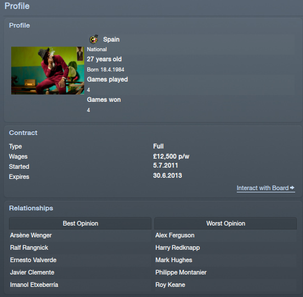303x297 pixels.
Task: Open Ernesto Valverde's entry
Action: pyautogui.click(x=33, y=260)
